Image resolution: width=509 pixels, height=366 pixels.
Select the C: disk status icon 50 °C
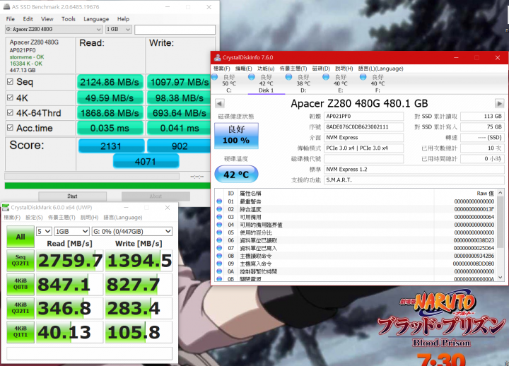(215, 77)
